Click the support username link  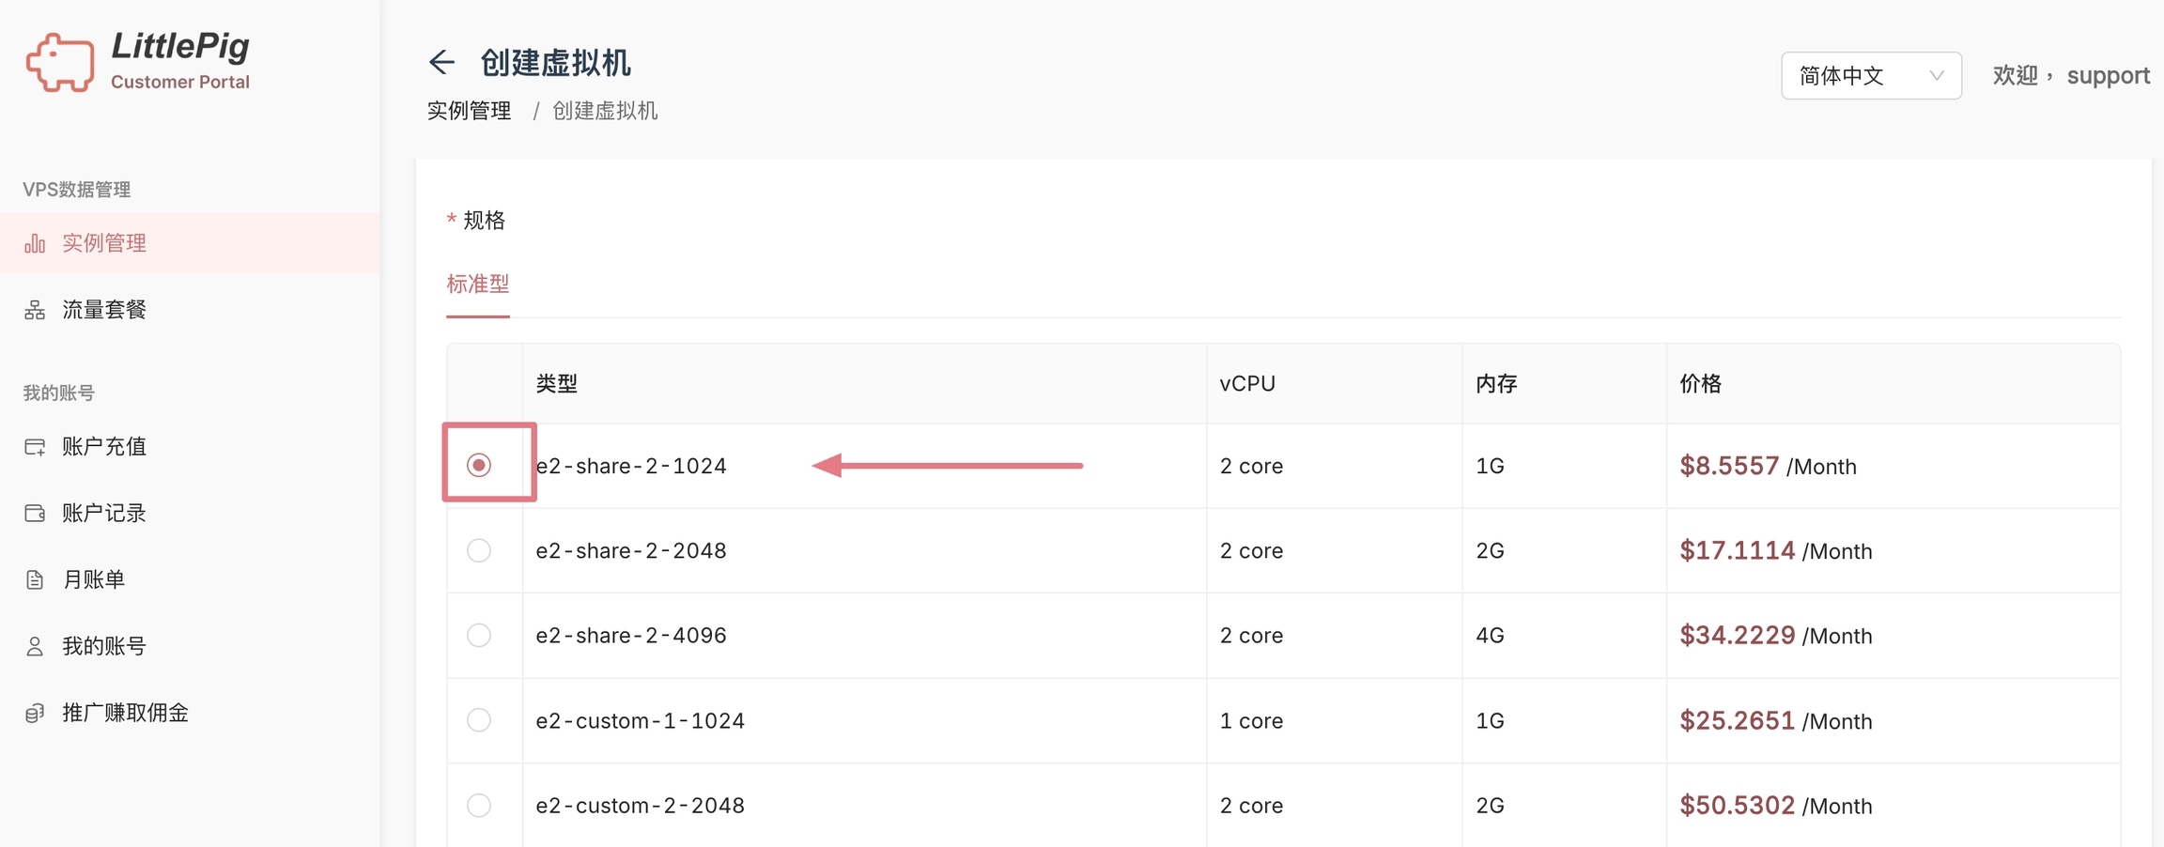pos(2108,76)
